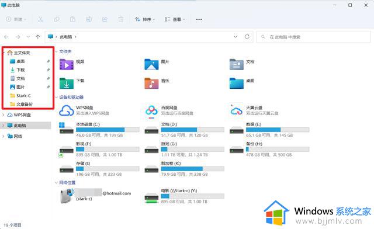The image size is (374, 229).
Task: Expand WPS网盘 tree node chevron
Action: pos(4,115)
